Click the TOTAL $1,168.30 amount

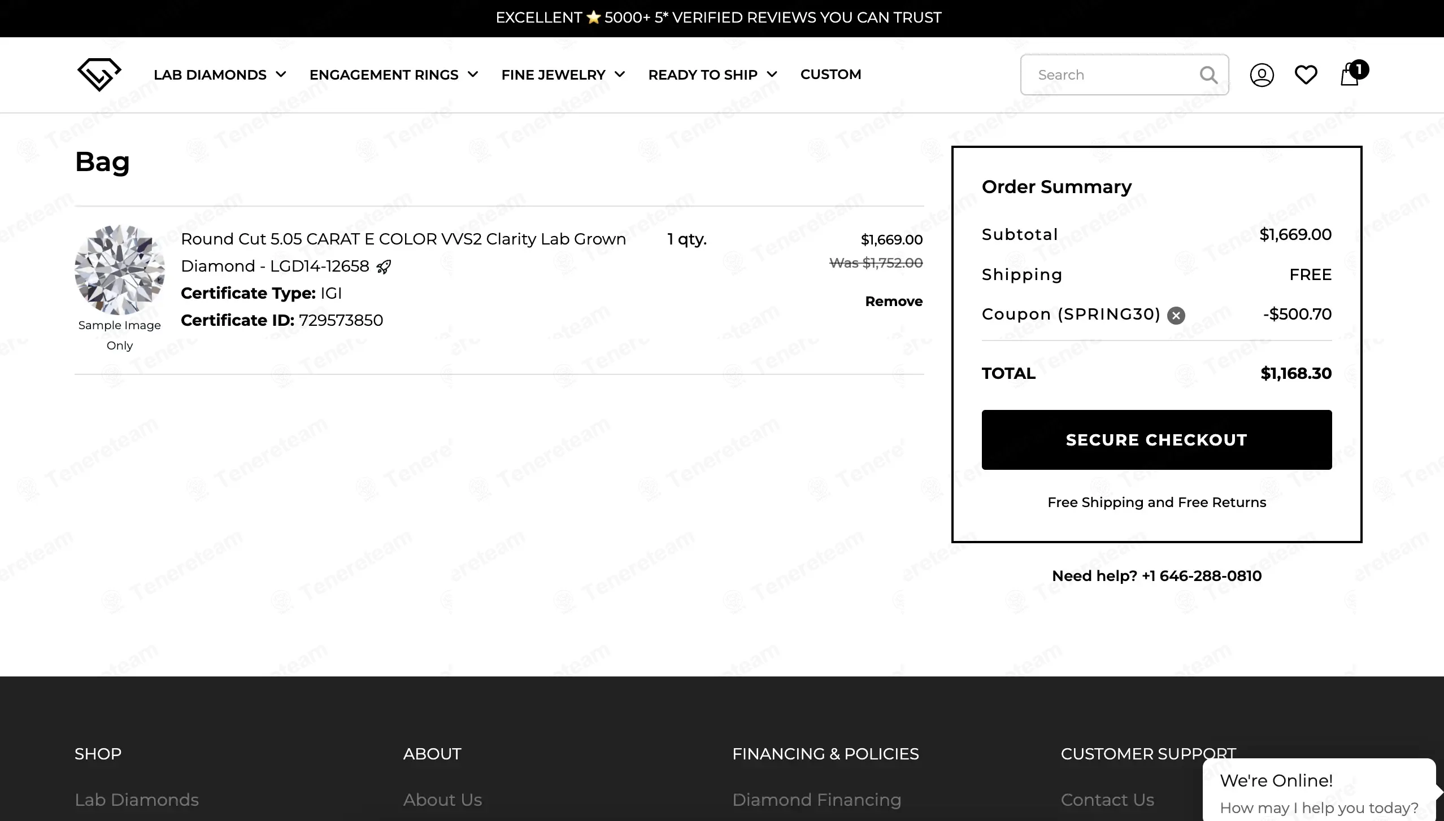click(1296, 374)
